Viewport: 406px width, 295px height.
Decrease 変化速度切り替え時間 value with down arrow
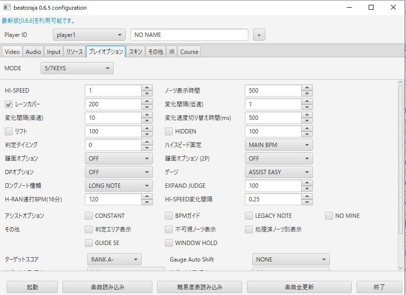pyautogui.click(x=307, y=121)
